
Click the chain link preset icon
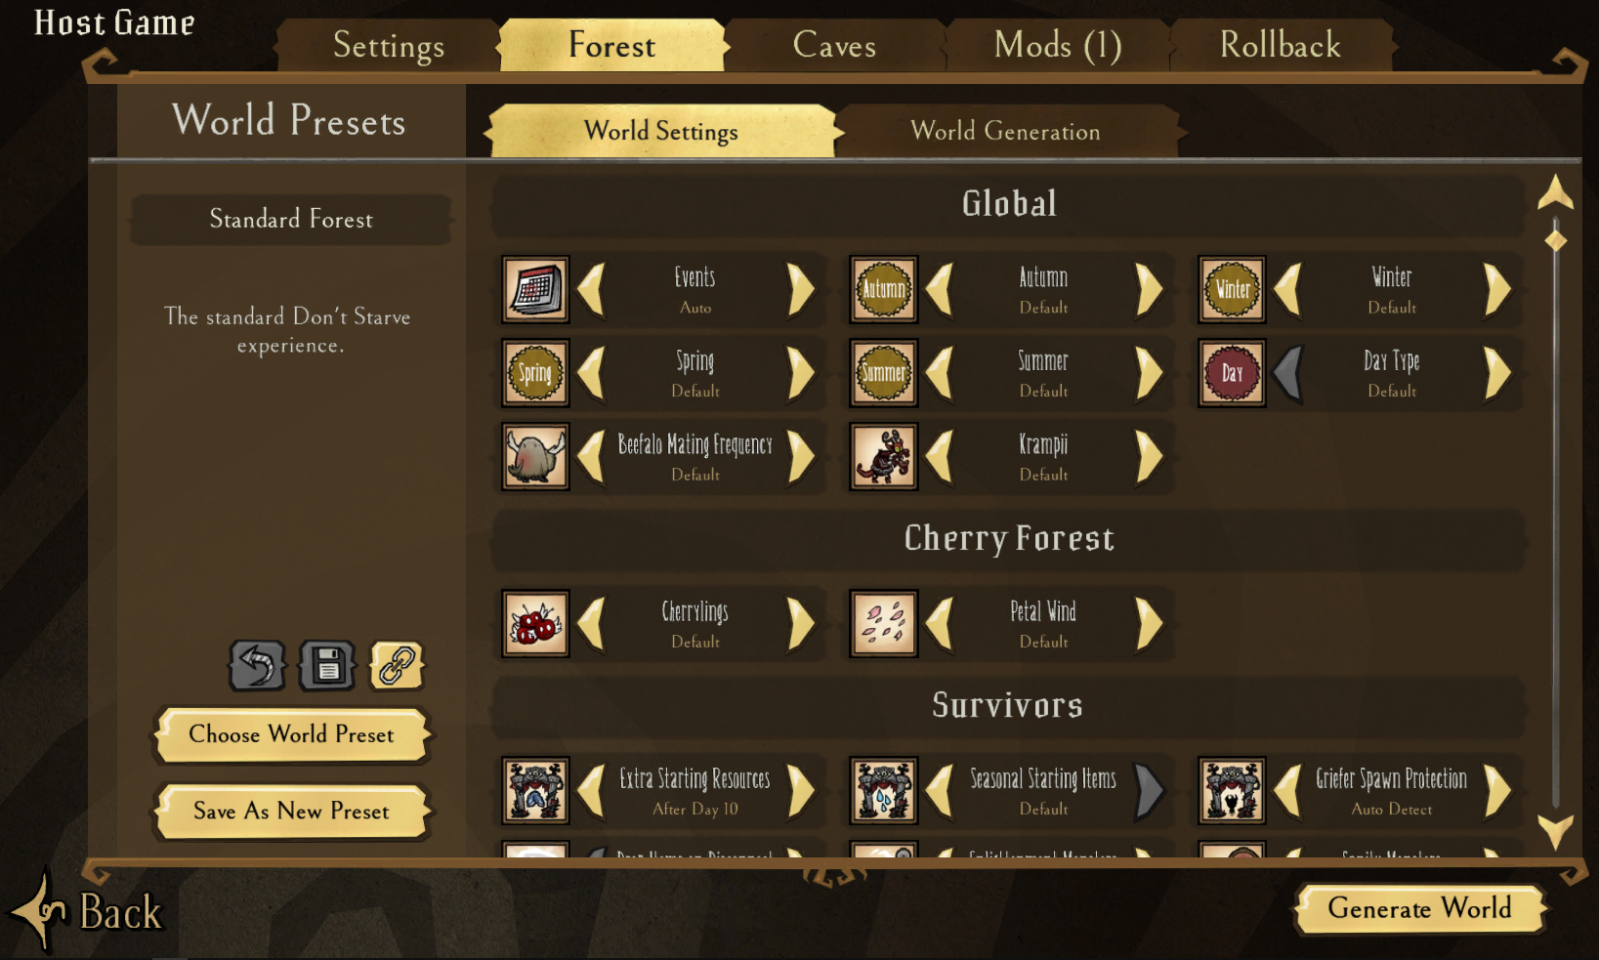398,666
